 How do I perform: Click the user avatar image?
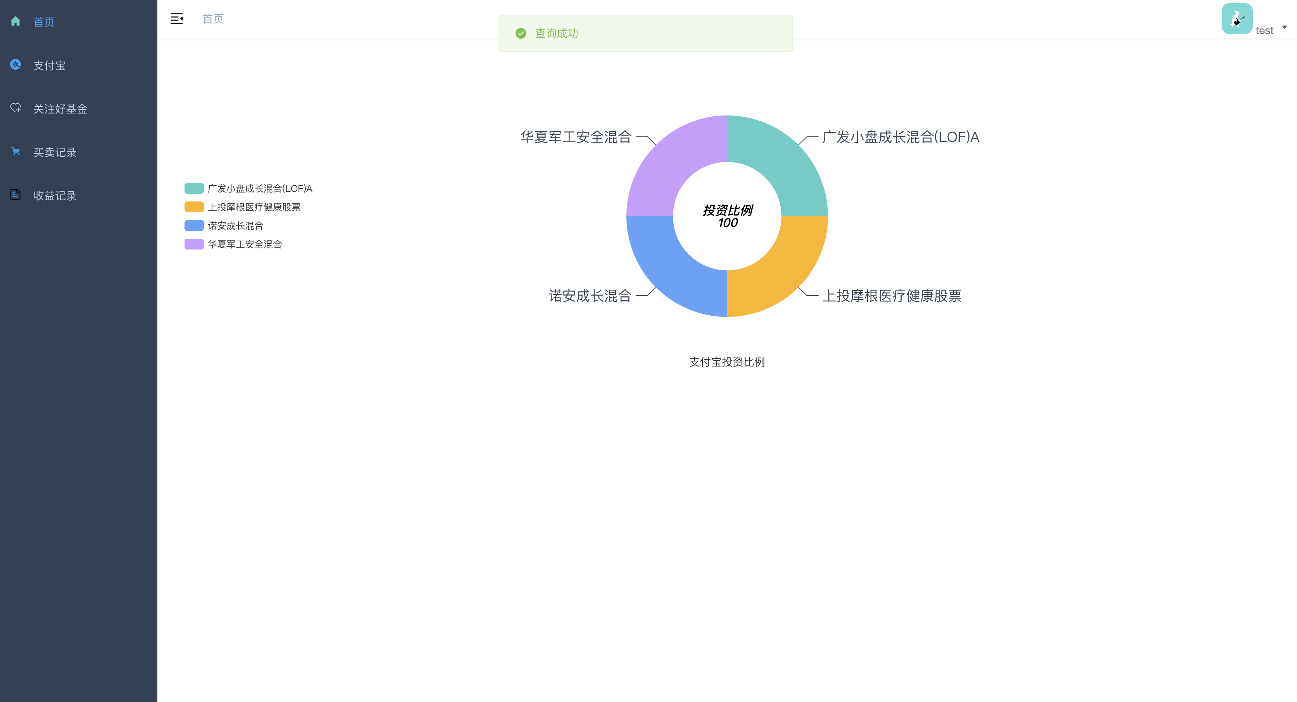(1237, 19)
